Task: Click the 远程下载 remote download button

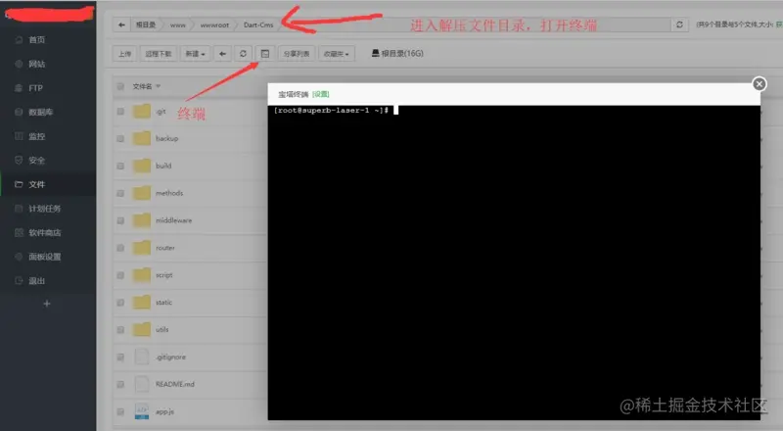Action: pyautogui.click(x=159, y=54)
